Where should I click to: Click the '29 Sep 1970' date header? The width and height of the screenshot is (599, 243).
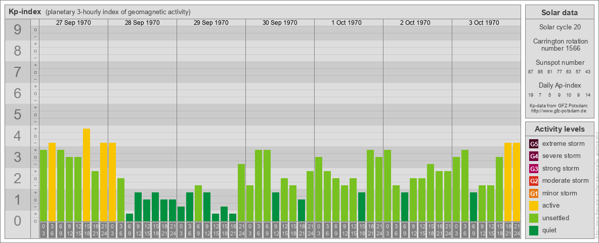click(211, 23)
